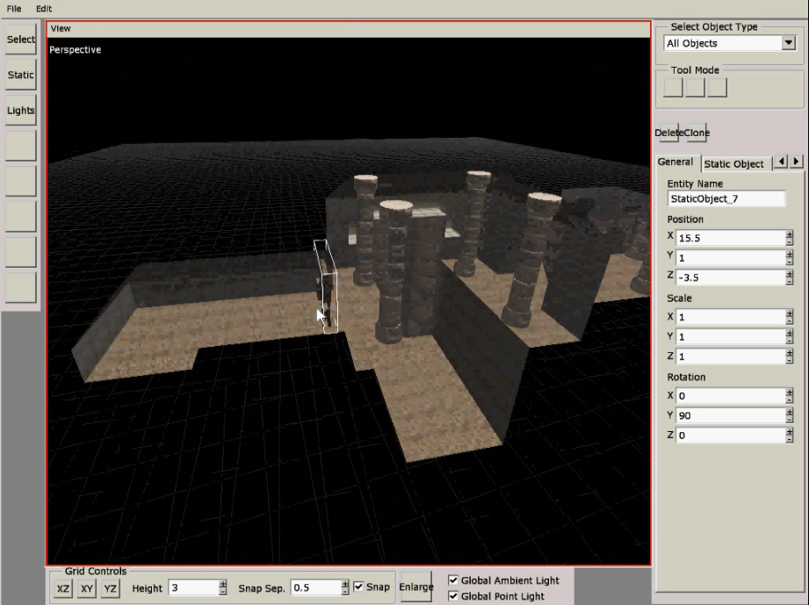Open the Lights toolbar button
The image size is (809, 605).
(x=20, y=111)
